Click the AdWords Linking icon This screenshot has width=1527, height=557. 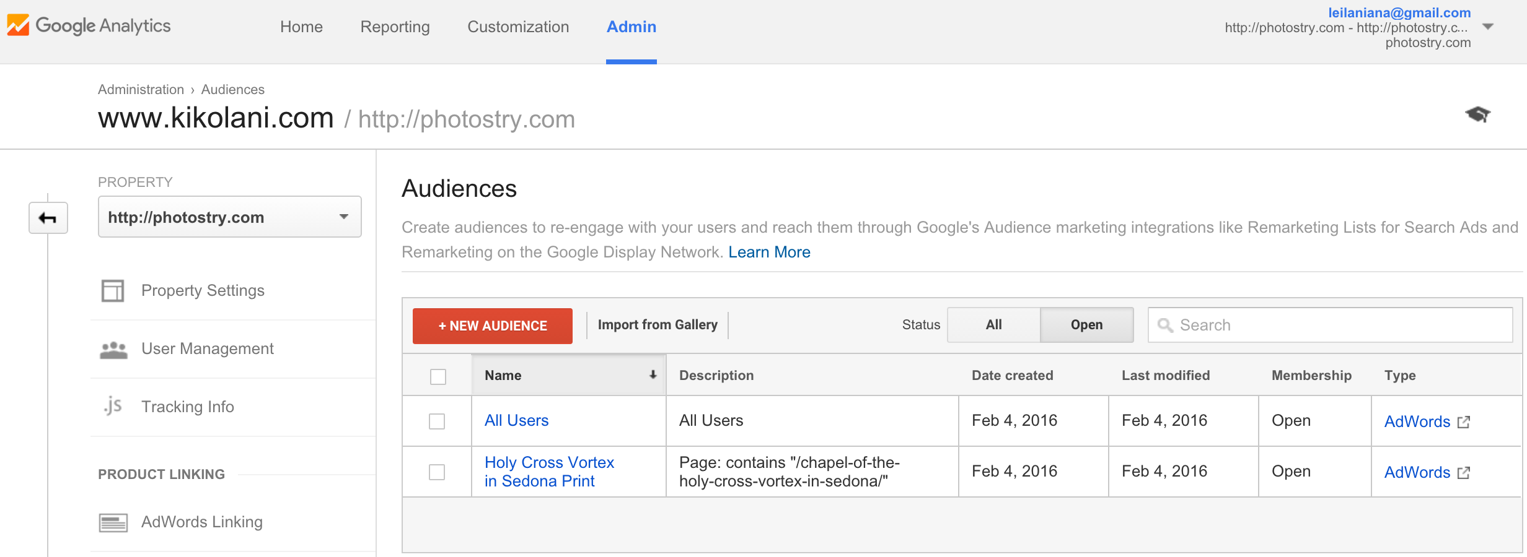click(114, 522)
